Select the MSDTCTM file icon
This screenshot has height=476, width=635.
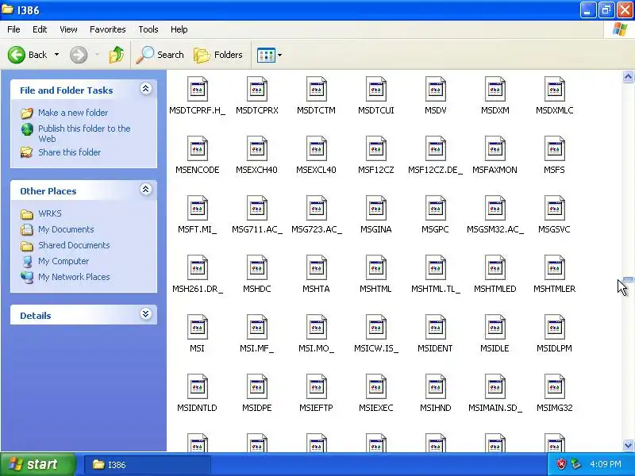[316, 89]
